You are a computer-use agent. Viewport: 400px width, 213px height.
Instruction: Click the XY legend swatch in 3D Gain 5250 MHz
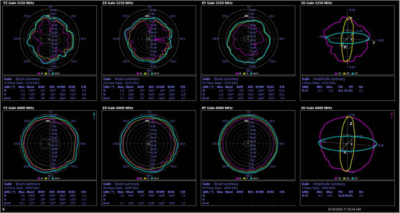pyautogui.click(x=353, y=73)
